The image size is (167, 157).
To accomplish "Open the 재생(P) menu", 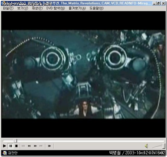I will (37, 8).
